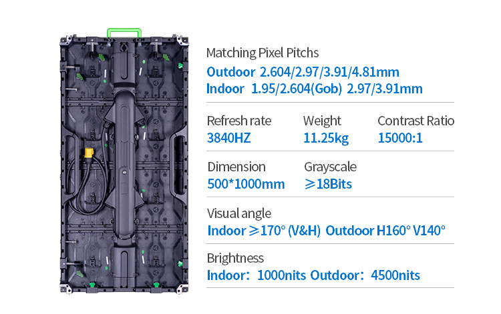501x314 pixels.
Task: Click the Indoor ≥170° (V&H) value
Action: pos(264,231)
